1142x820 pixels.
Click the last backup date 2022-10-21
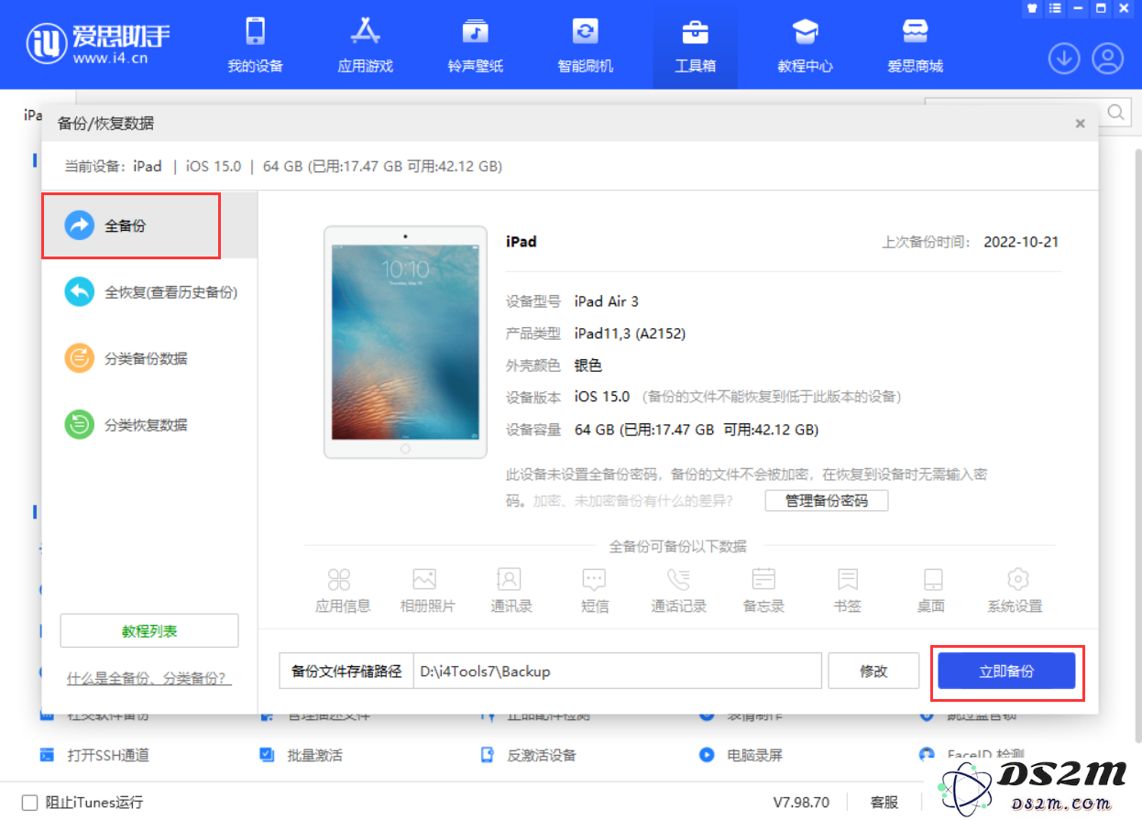click(1021, 242)
